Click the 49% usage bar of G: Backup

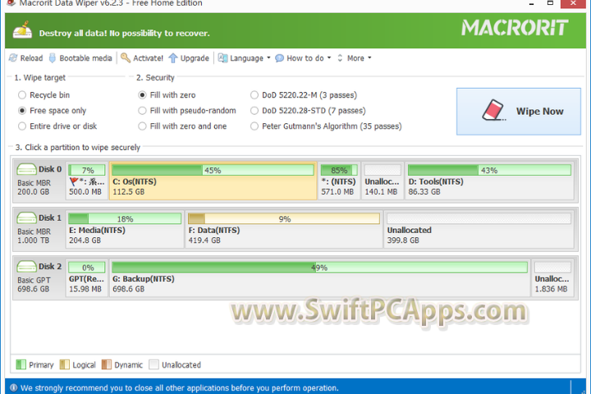[x=319, y=268]
